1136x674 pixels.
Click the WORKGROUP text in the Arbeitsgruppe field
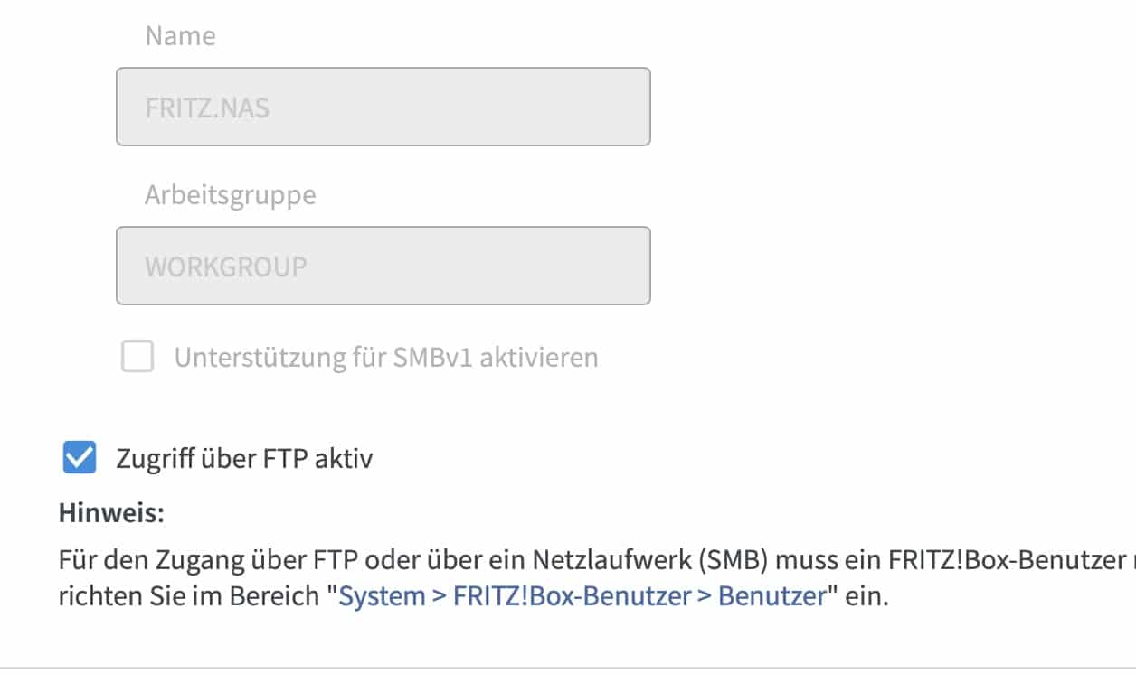pos(226,267)
